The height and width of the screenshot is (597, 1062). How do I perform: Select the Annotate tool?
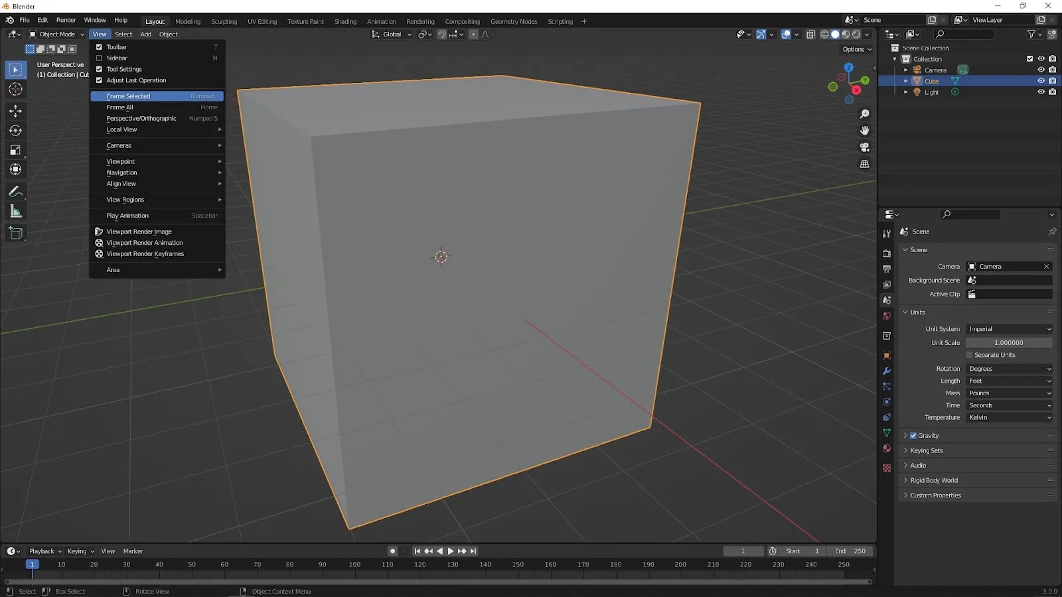15,192
